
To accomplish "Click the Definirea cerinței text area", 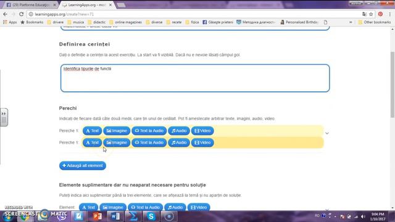I will coord(195,78).
